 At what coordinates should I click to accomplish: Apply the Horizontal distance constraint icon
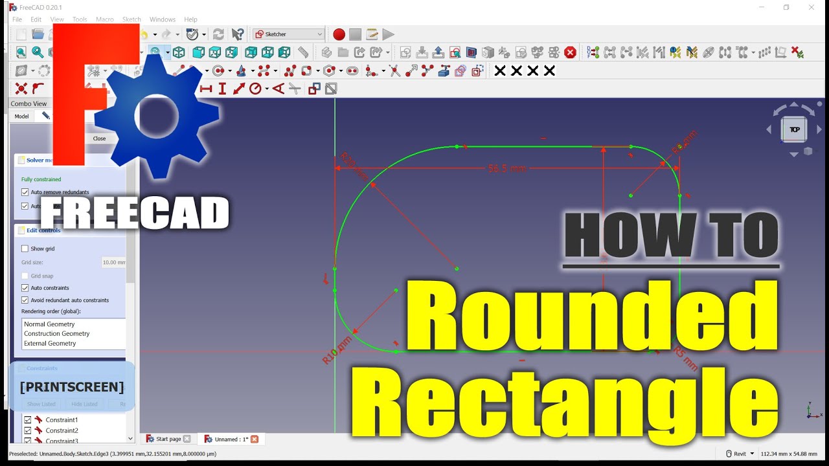tap(206, 89)
